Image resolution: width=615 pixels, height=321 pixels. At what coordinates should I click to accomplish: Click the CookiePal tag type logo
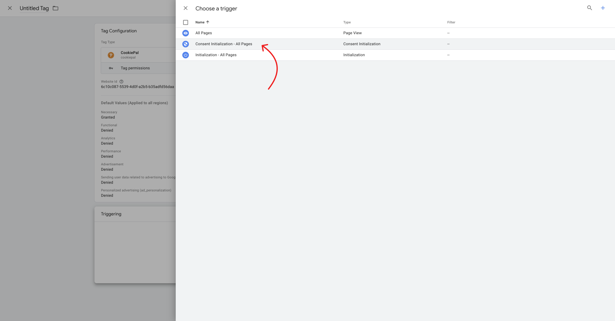click(x=111, y=55)
